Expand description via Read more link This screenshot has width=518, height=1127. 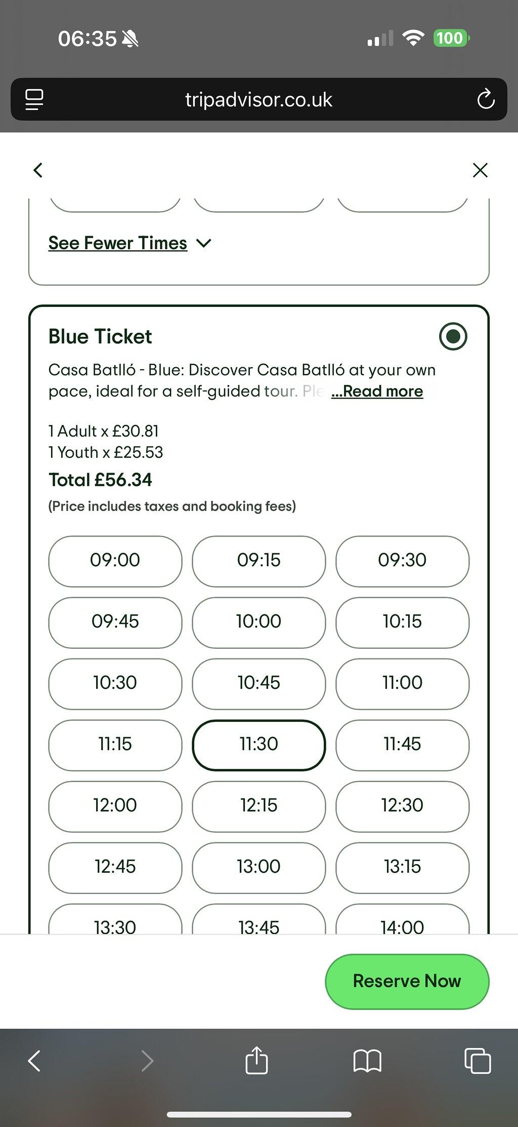(377, 391)
